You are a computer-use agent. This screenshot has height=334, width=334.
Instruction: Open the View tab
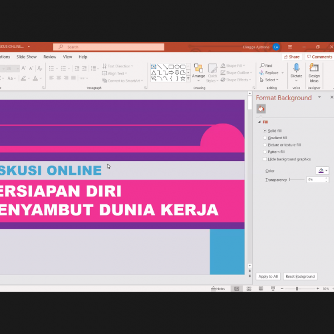(67, 57)
